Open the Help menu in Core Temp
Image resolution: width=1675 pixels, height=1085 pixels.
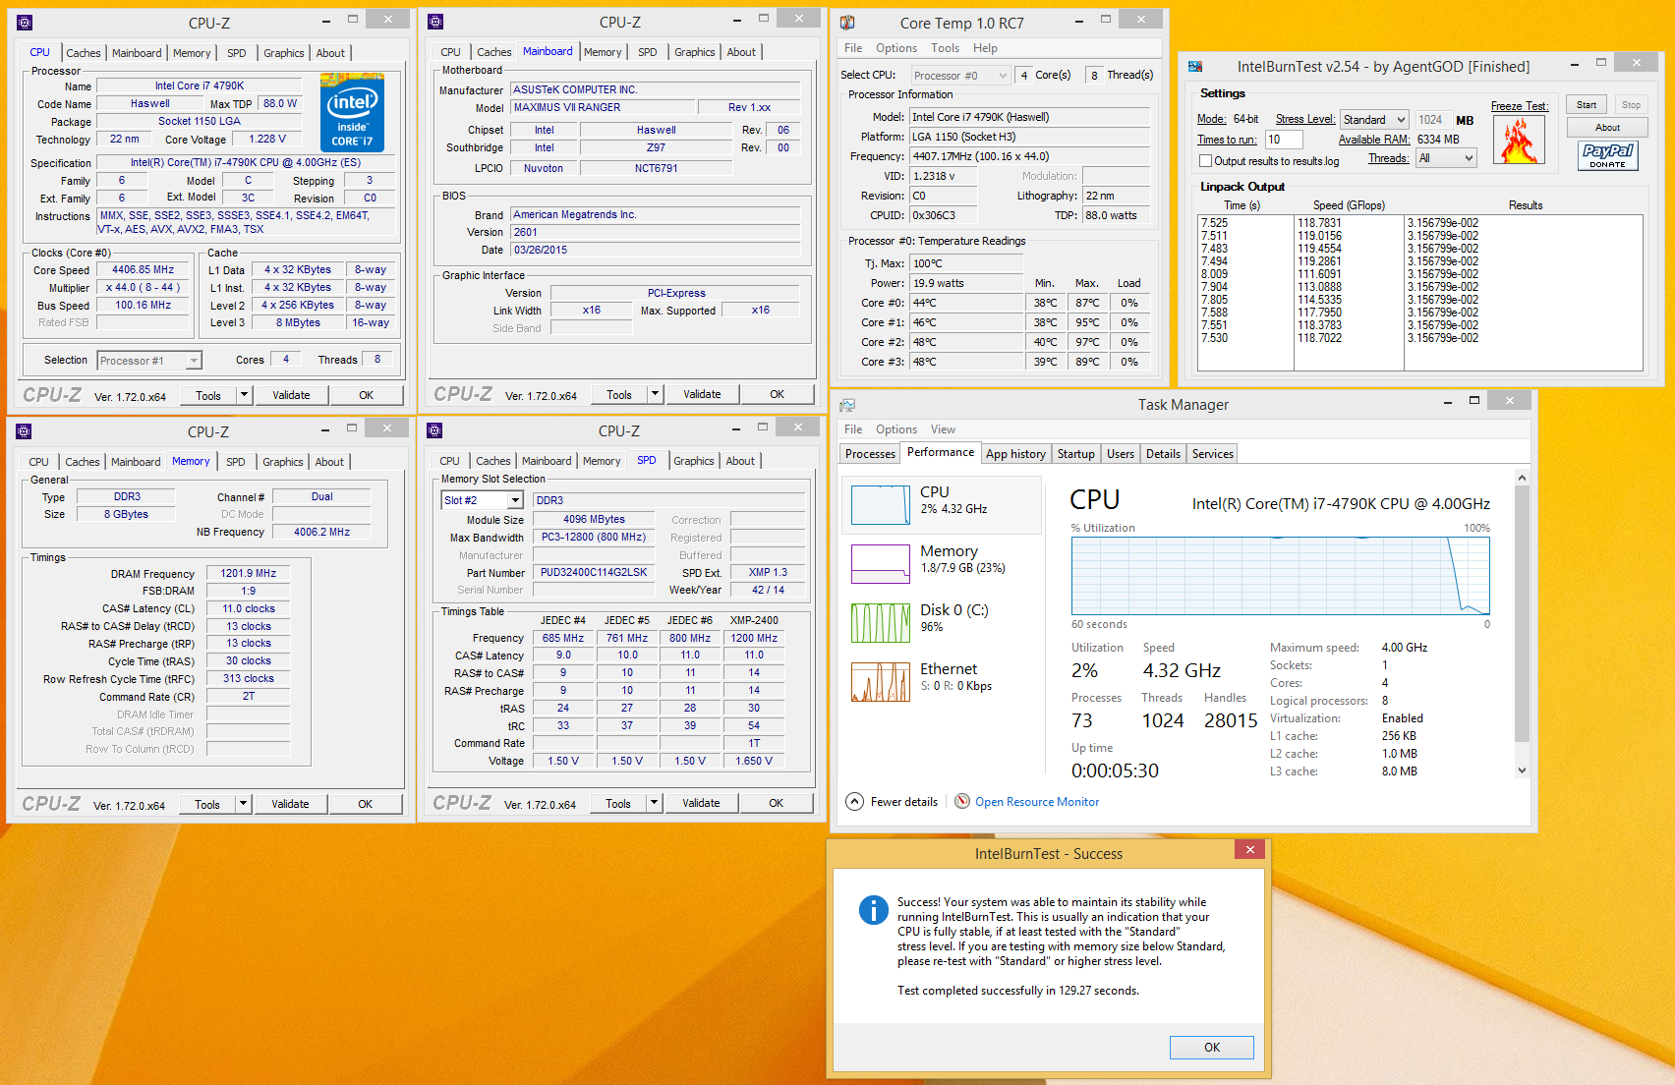(x=985, y=48)
